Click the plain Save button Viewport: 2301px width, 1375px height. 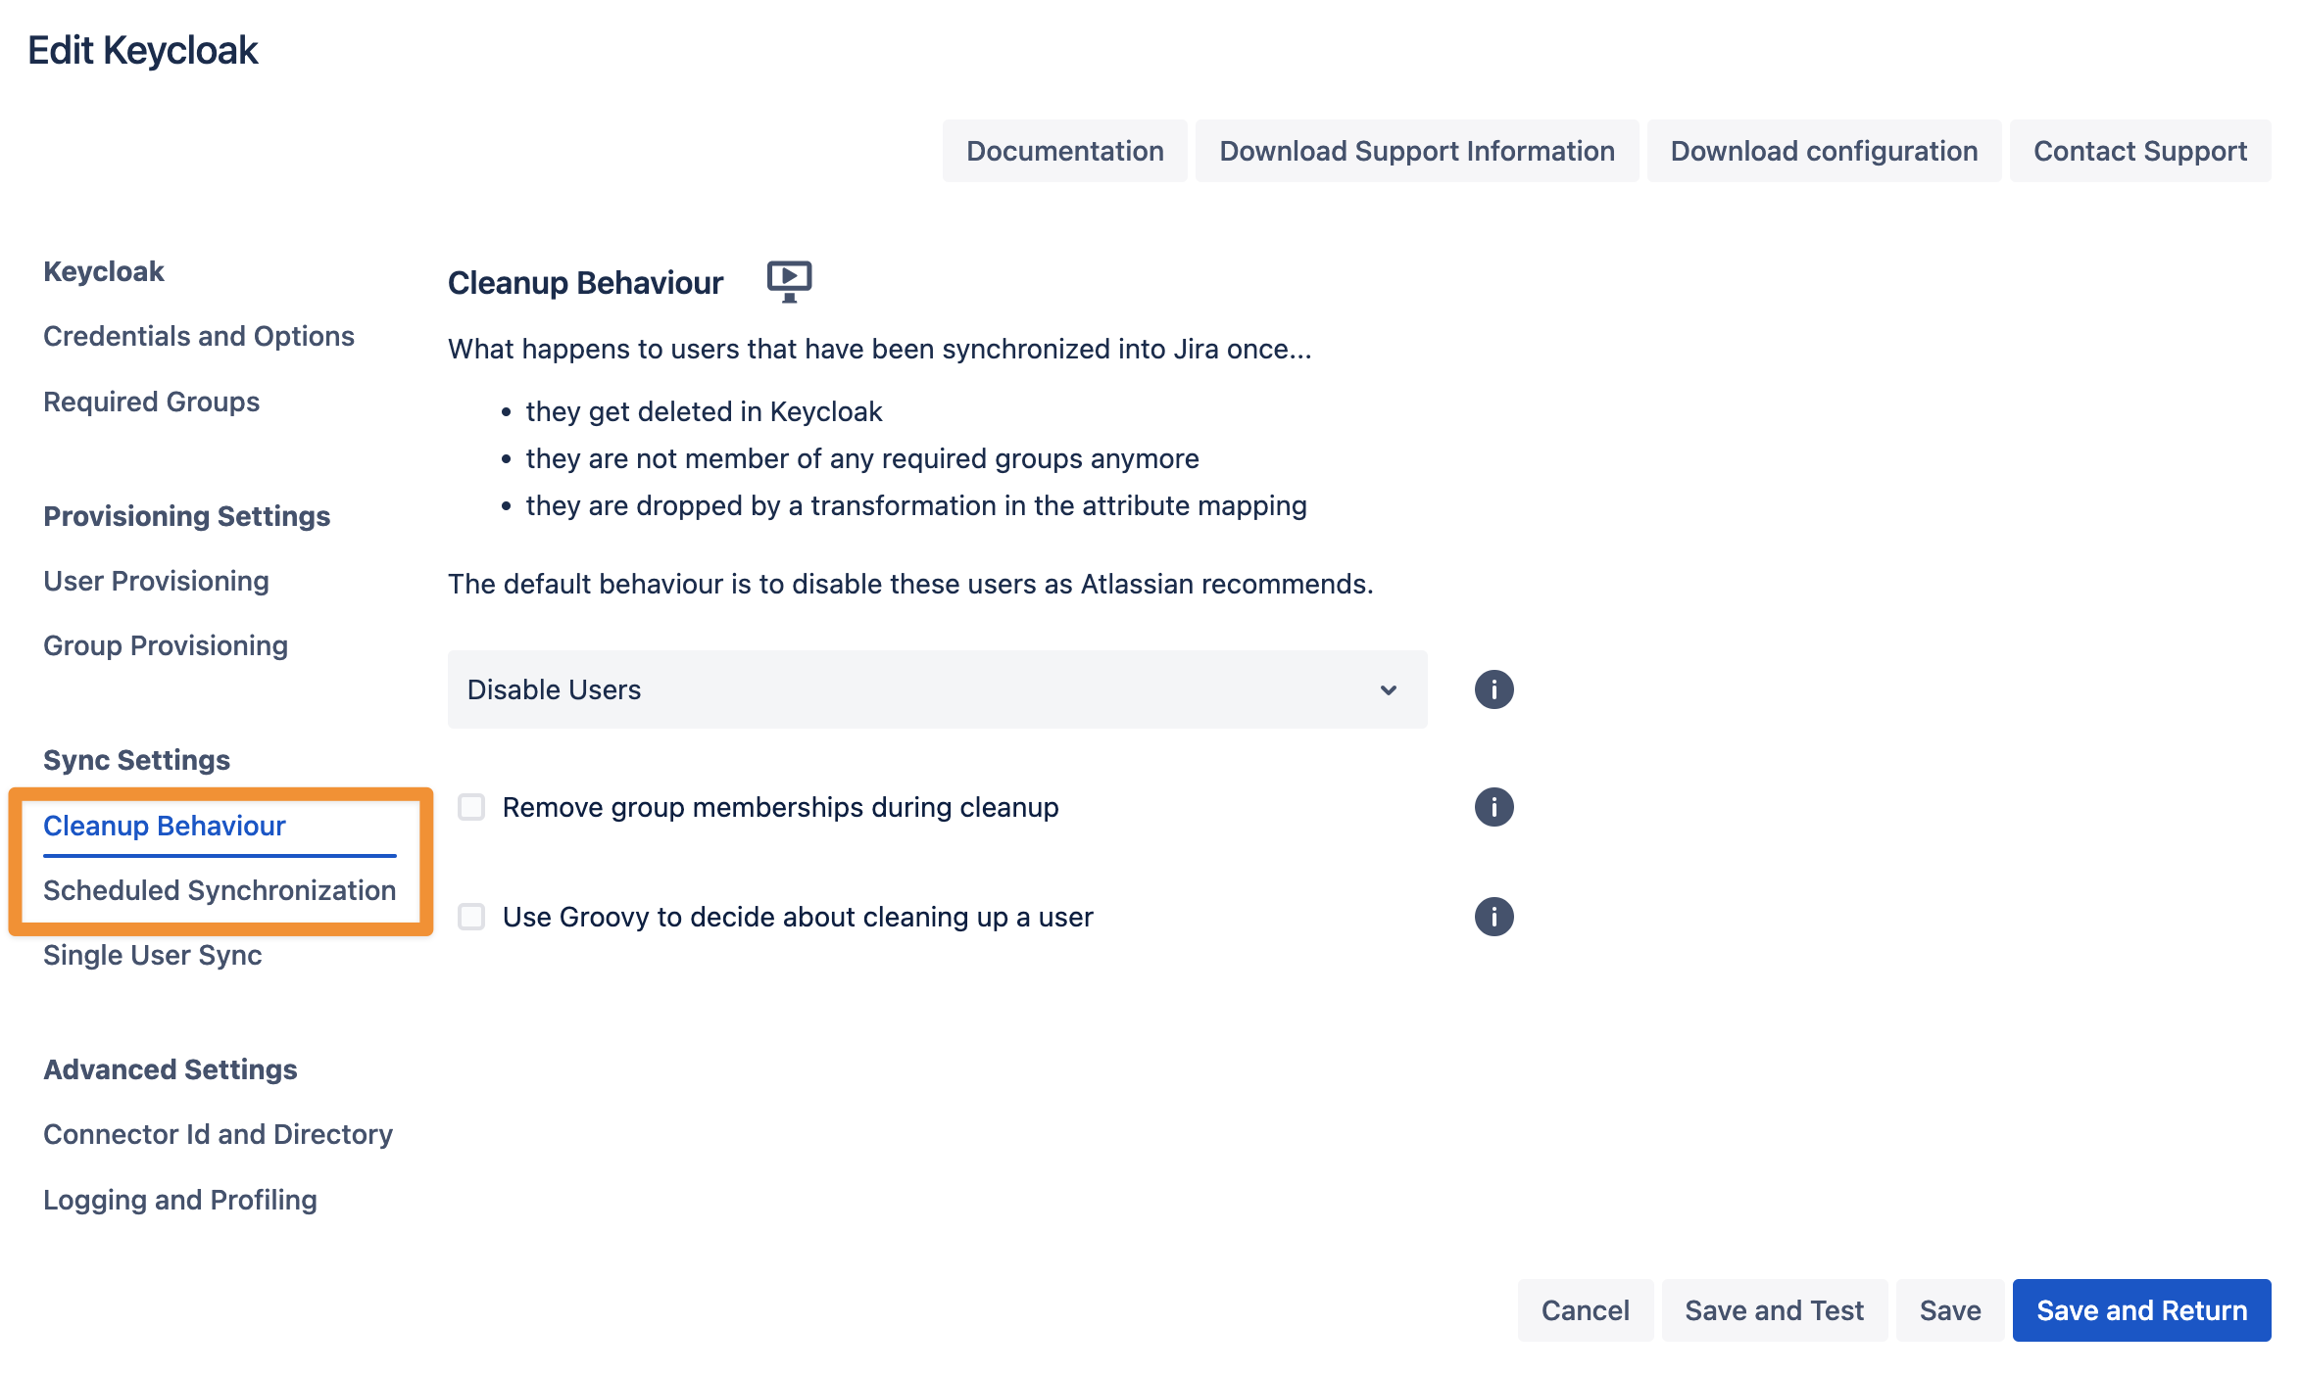pos(1949,1310)
